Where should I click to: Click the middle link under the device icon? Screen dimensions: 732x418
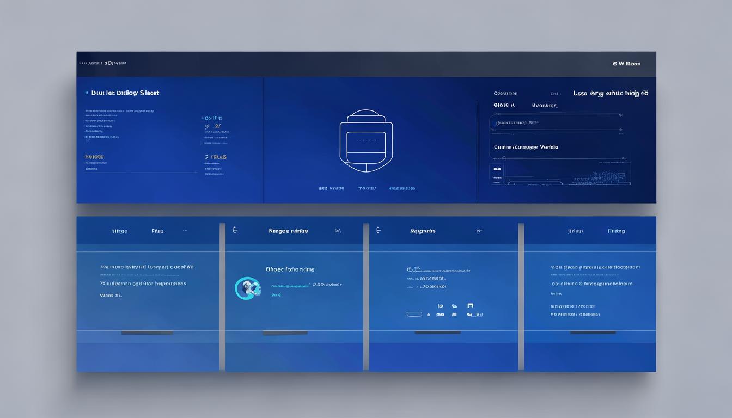pos(367,188)
